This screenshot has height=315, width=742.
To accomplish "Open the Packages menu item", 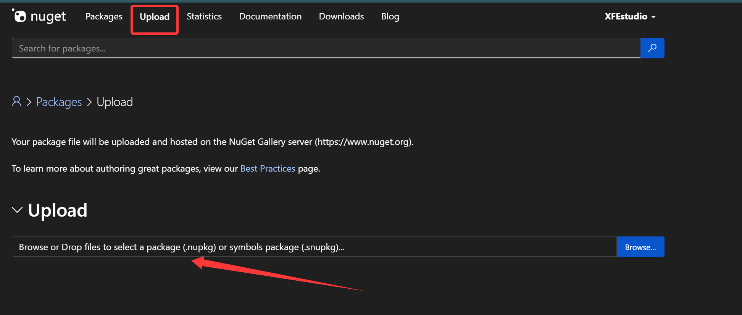I will click(104, 16).
